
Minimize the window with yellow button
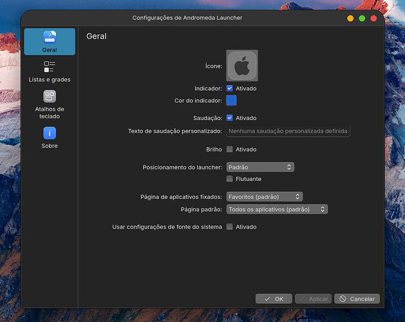pyautogui.click(x=350, y=18)
